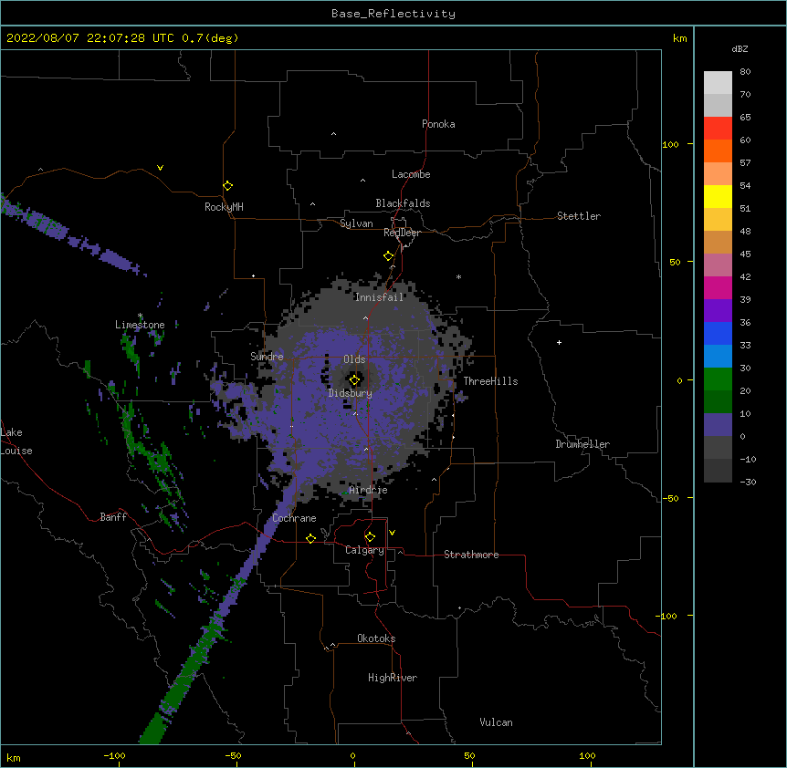Image resolution: width=787 pixels, height=768 pixels.
Task: Click the RockyMH map label
Action: pyautogui.click(x=224, y=207)
